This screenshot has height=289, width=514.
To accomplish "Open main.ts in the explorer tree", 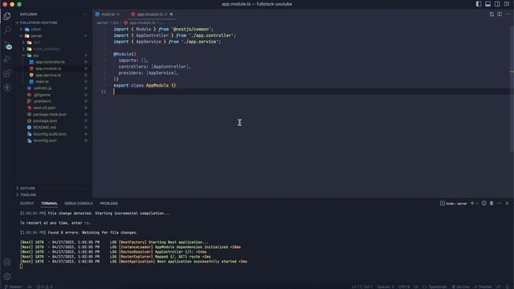I will point(42,82).
